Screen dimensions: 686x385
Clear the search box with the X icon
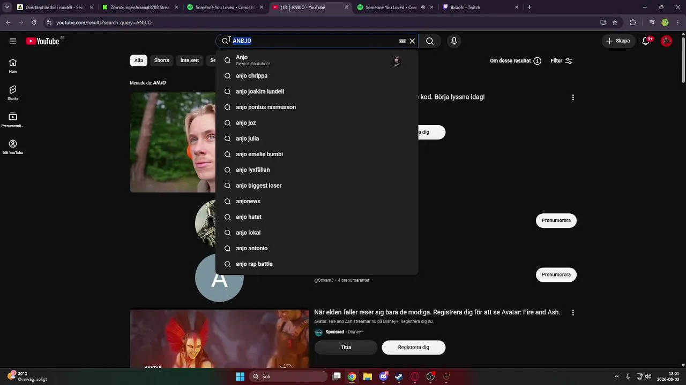(x=412, y=41)
